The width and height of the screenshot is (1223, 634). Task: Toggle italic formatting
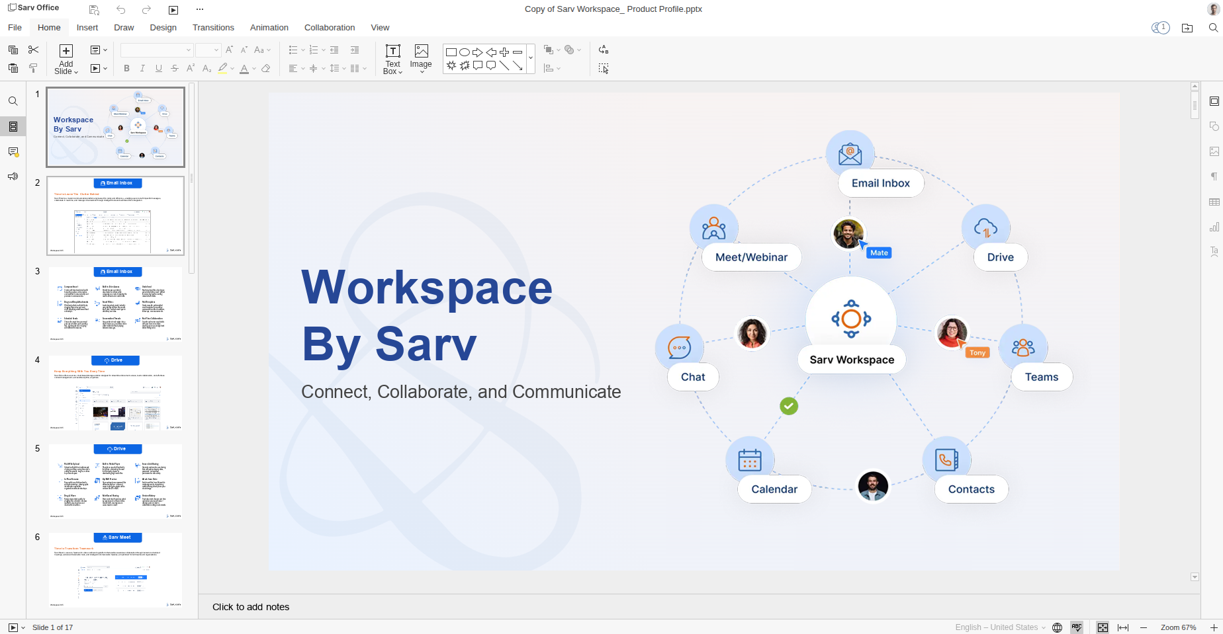pyautogui.click(x=142, y=68)
